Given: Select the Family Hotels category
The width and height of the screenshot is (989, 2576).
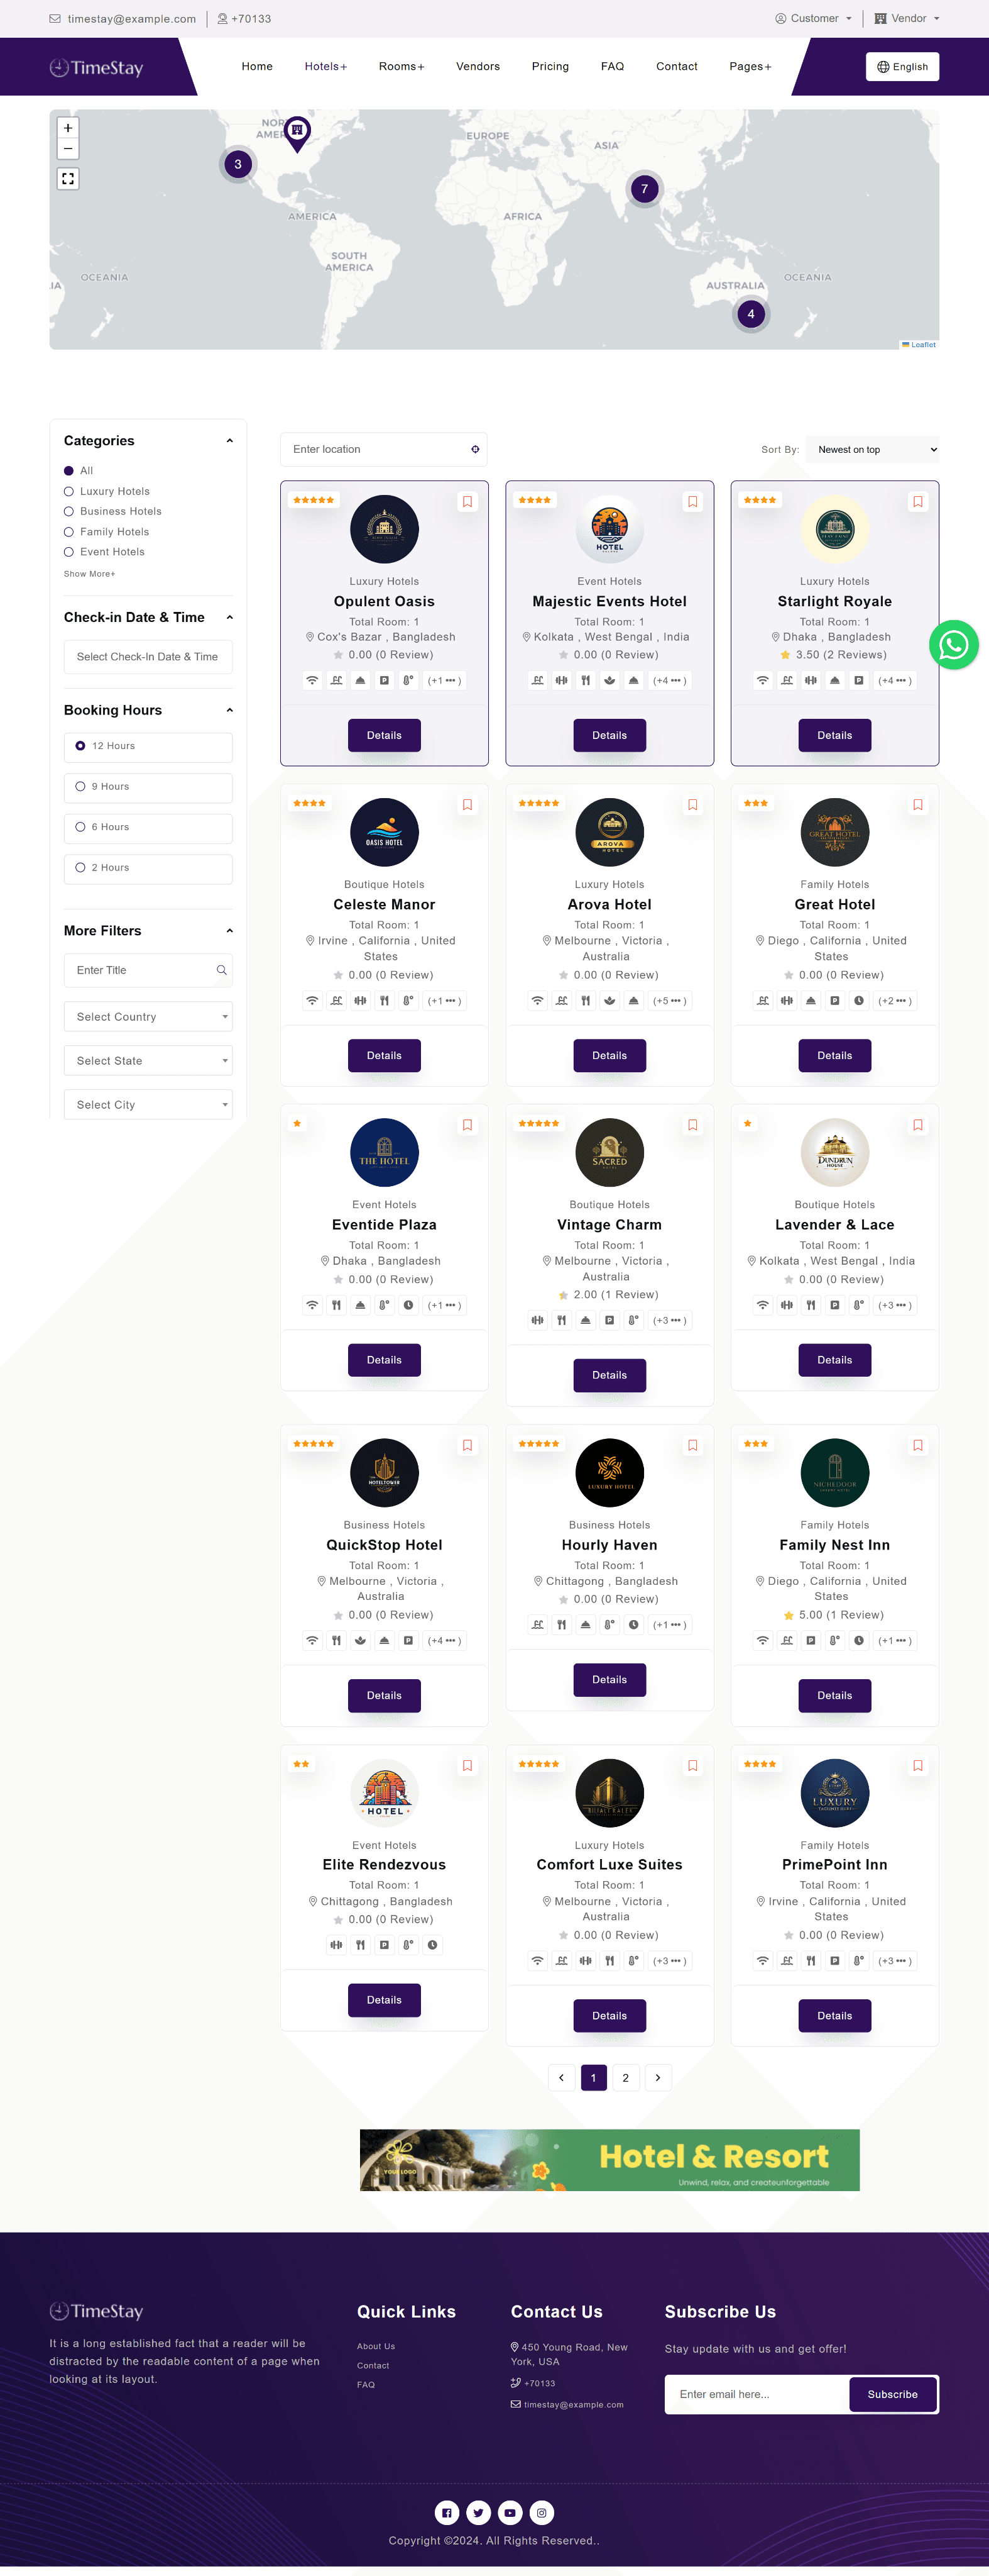Looking at the screenshot, I should pyautogui.click(x=69, y=532).
